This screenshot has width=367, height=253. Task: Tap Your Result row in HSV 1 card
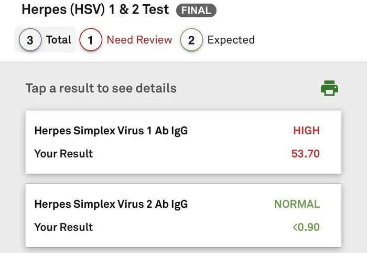[x=177, y=154]
